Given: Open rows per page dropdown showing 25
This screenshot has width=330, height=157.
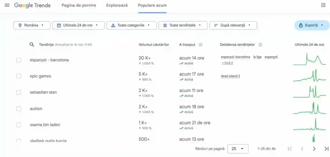Looking at the screenshot, I should coord(238,149).
